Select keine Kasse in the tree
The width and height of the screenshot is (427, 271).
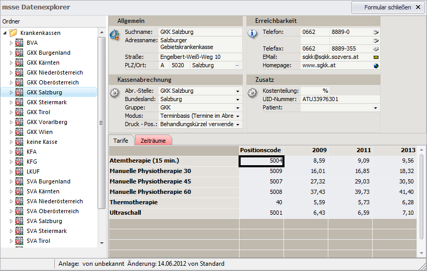point(42,142)
